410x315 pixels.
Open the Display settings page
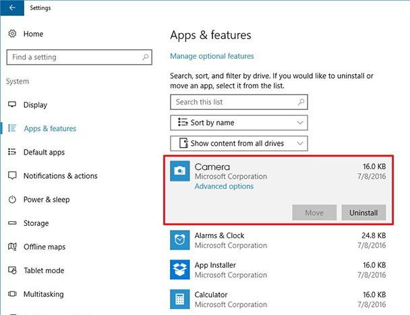(35, 105)
